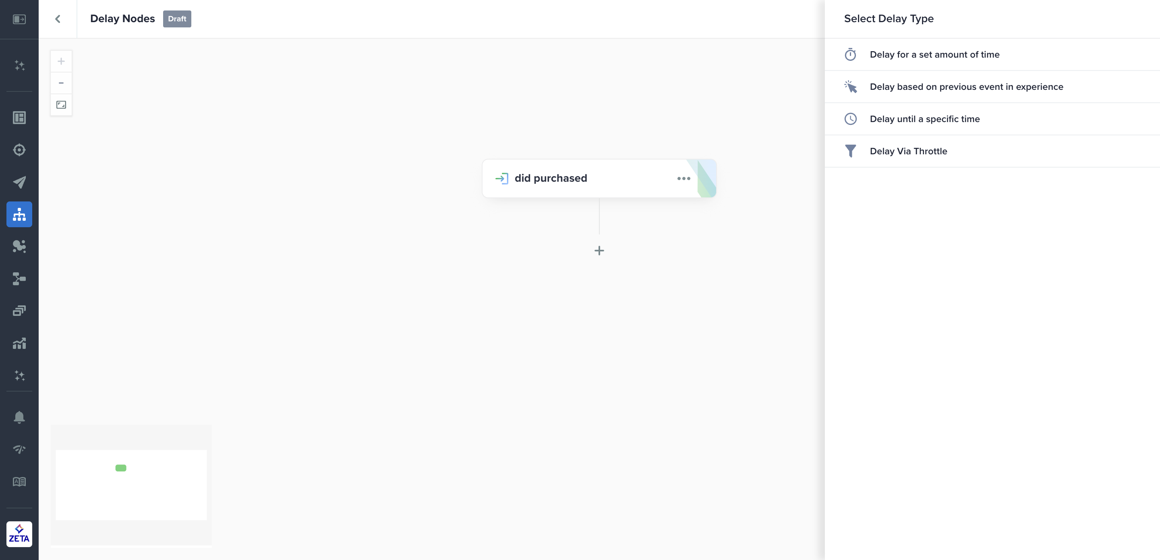Click the did purchased trigger node
Image resolution: width=1160 pixels, height=560 pixels.
click(x=551, y=178)
